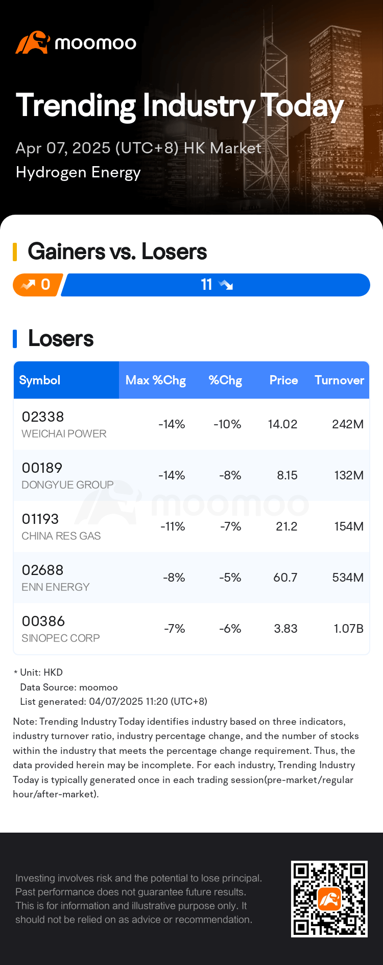Click the Trending Industry Today title
The image size is (383, 965).
pos(180,106)
